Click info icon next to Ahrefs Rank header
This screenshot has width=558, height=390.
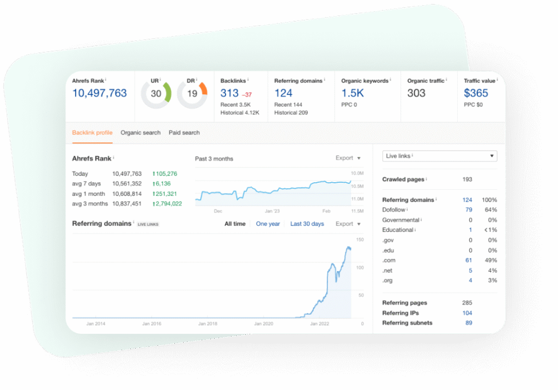tap(106, 80)
